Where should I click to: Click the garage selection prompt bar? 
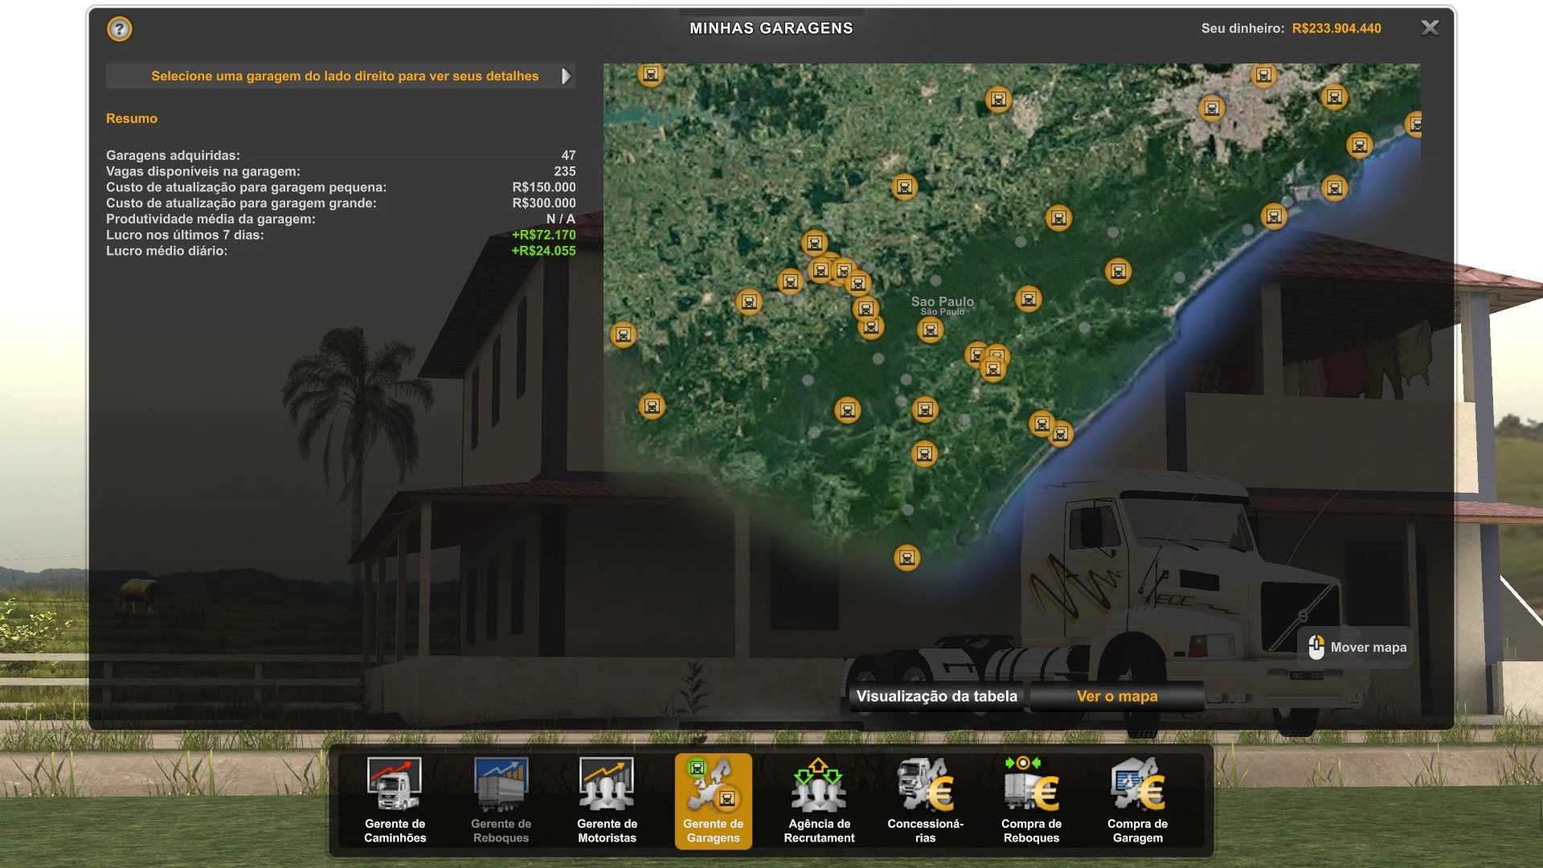[x=344, y=76]
